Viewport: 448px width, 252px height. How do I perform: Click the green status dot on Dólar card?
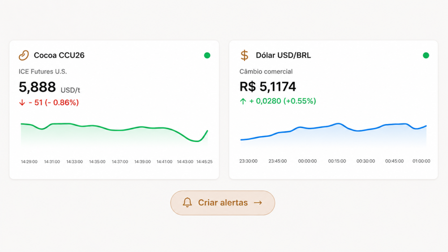426,56
